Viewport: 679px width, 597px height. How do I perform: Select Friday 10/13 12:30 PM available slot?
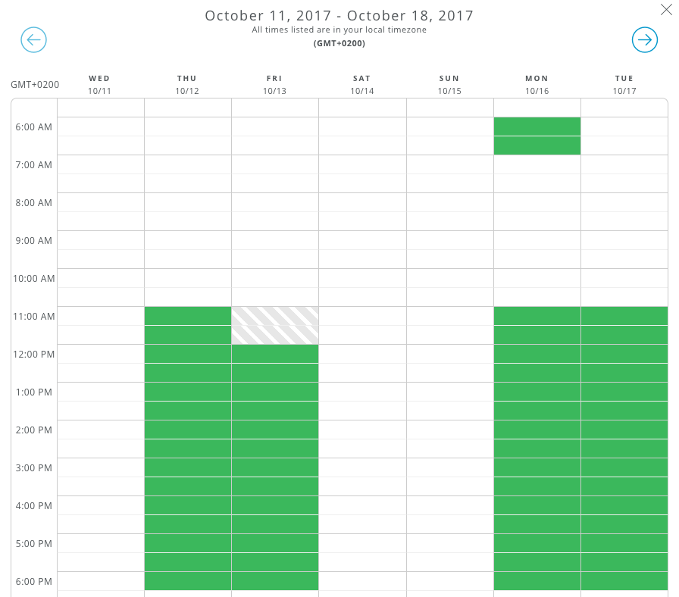pos(275,373)
